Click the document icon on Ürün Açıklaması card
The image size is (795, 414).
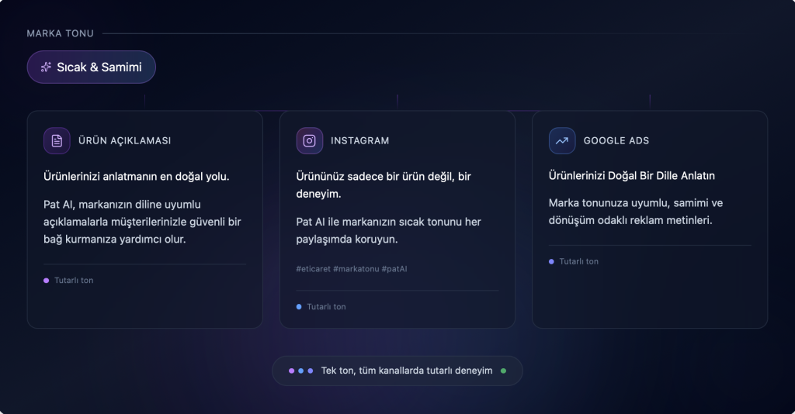point(57,140)
